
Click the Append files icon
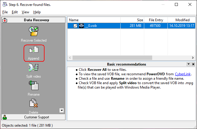coord(34,50)
